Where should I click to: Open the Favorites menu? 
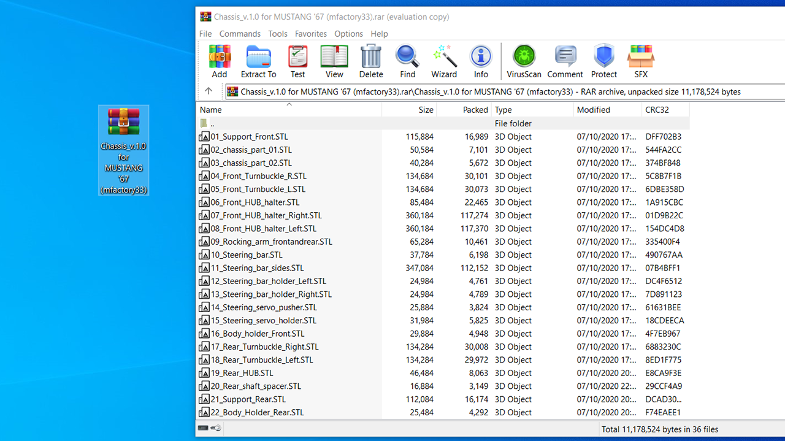(x=311, y=34)
